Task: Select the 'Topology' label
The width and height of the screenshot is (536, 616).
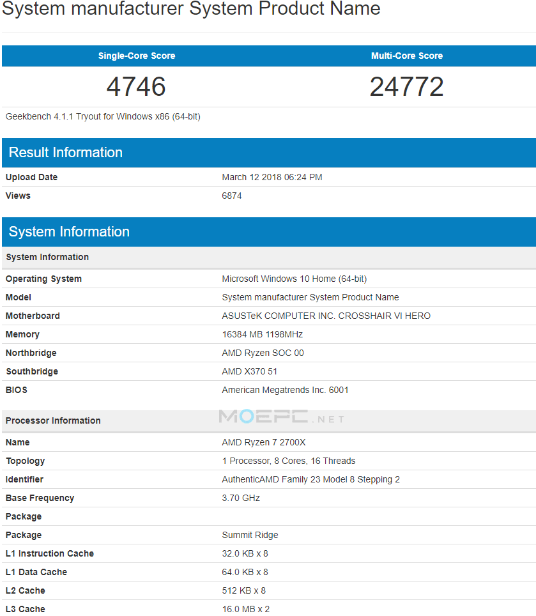Action: tap(25, 461)
